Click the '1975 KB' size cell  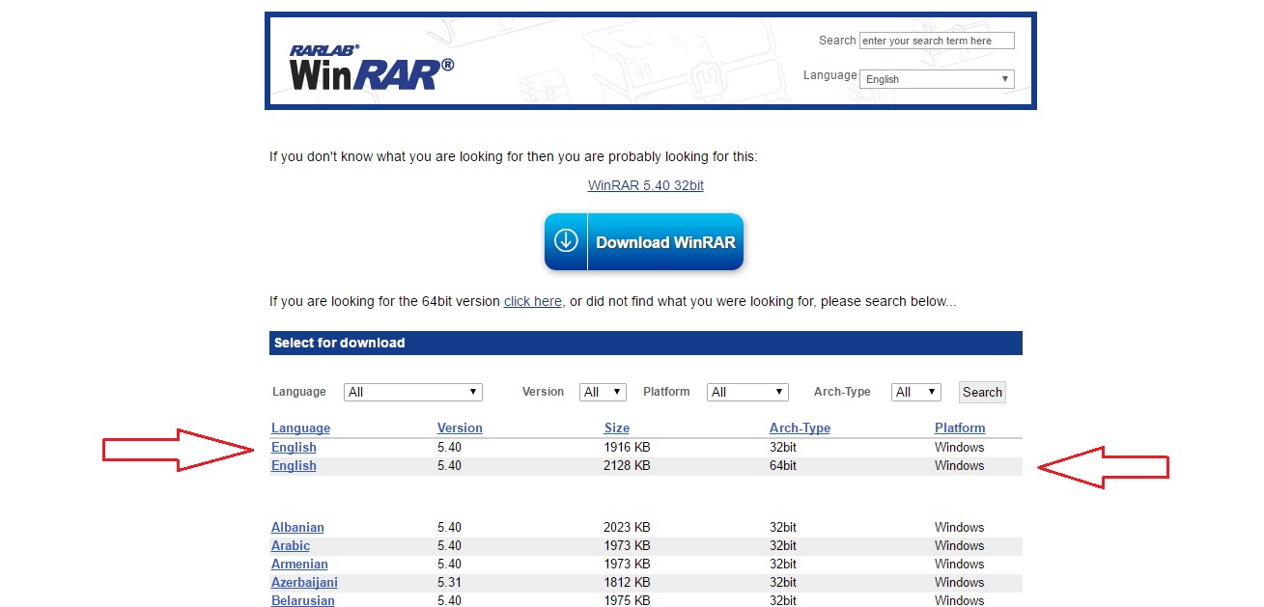(628, 600)
